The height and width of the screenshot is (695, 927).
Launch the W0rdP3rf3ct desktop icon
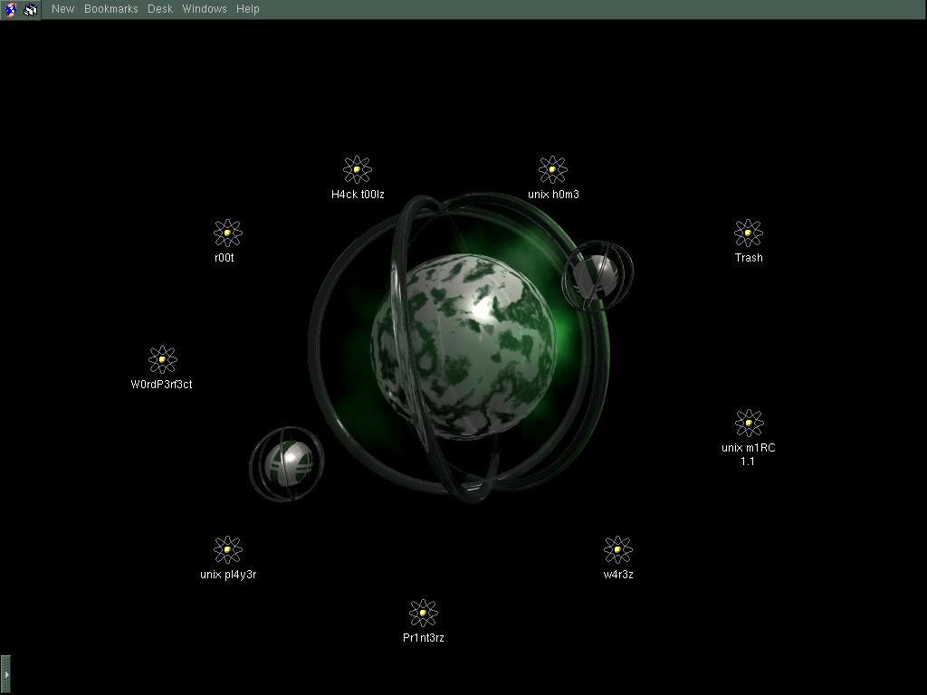point(162,360)
